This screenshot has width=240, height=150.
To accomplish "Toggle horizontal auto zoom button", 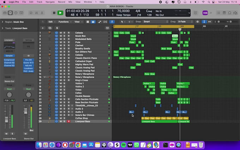I will [x=209, y=22].
